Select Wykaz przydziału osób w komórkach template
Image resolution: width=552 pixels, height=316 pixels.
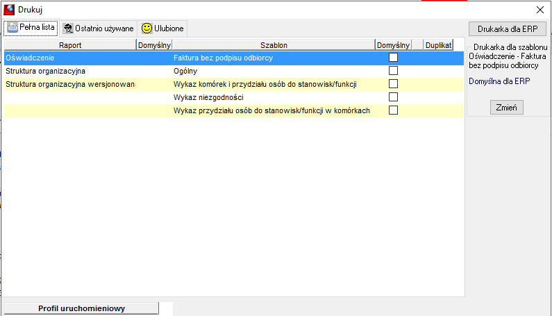(271, 110)
